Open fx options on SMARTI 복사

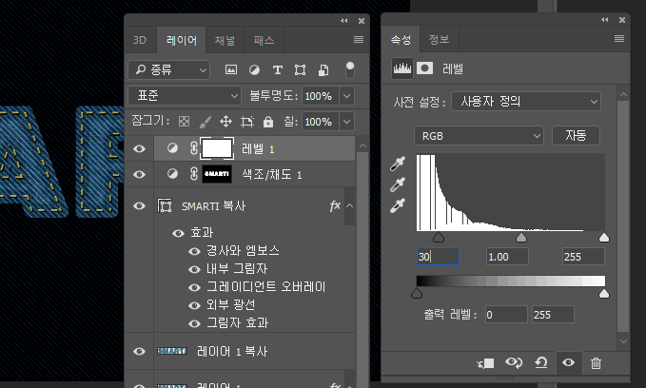pos(335,205)
